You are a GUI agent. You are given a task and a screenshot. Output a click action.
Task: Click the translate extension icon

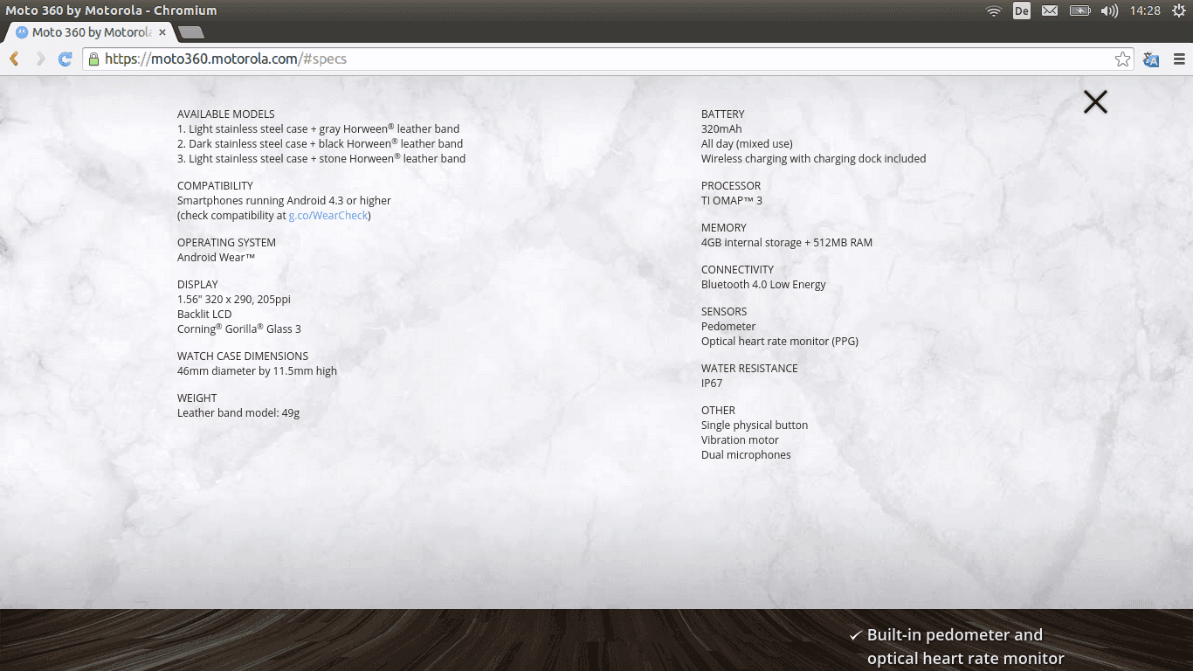pyautogui.click(x=1151, y=59)
